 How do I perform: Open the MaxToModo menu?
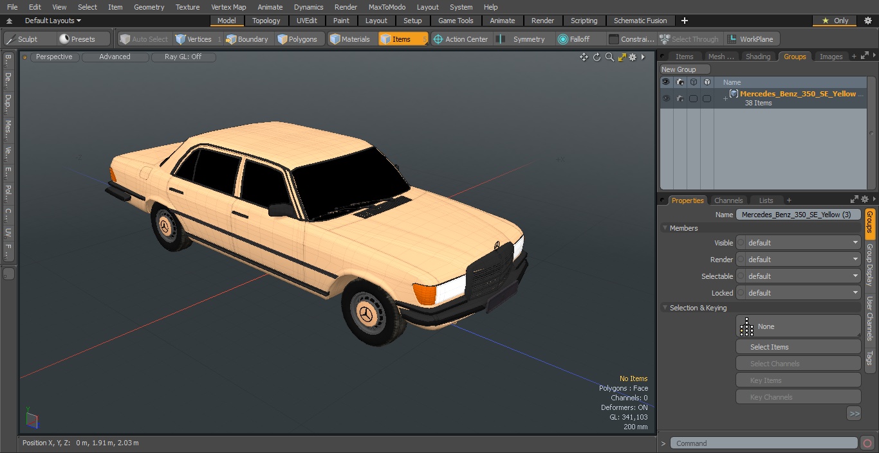point(387,7)
